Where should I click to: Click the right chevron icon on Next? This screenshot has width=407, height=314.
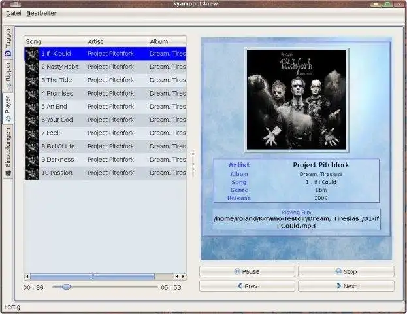coord(338,286)
